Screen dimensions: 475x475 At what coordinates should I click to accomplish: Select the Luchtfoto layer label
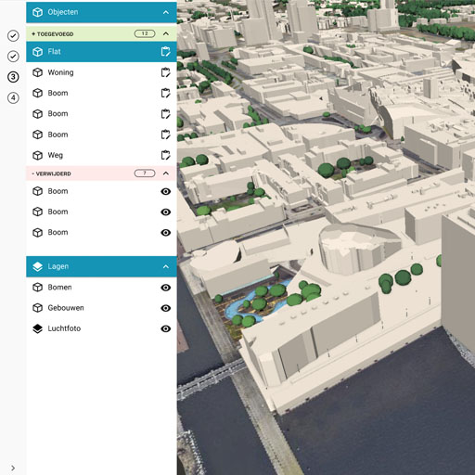coord(64,328)
